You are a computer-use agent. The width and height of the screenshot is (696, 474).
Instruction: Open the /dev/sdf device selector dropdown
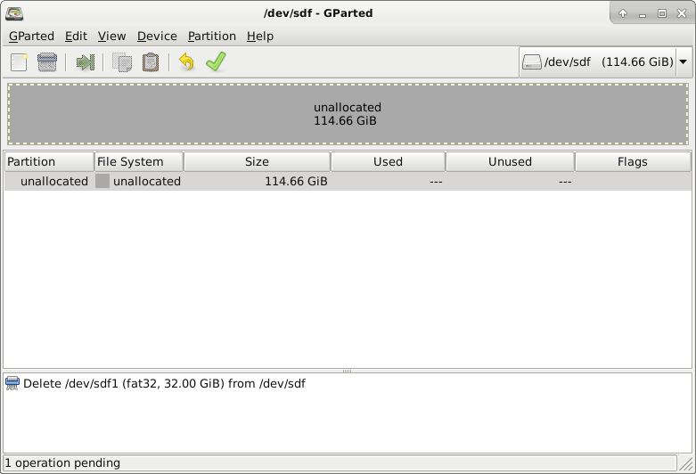pyautogui.click(x=605, y=61)
